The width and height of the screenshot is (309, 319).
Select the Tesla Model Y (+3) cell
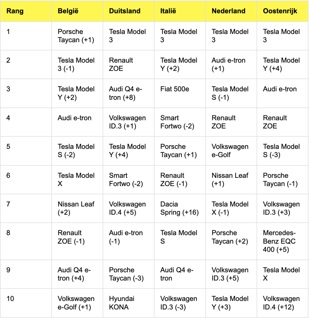click(230, 303)
